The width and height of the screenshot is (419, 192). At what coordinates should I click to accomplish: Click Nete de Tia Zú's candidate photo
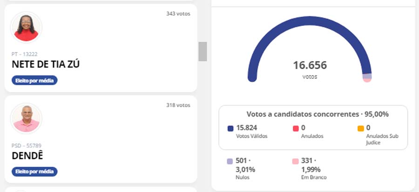[x=26, y=27]
